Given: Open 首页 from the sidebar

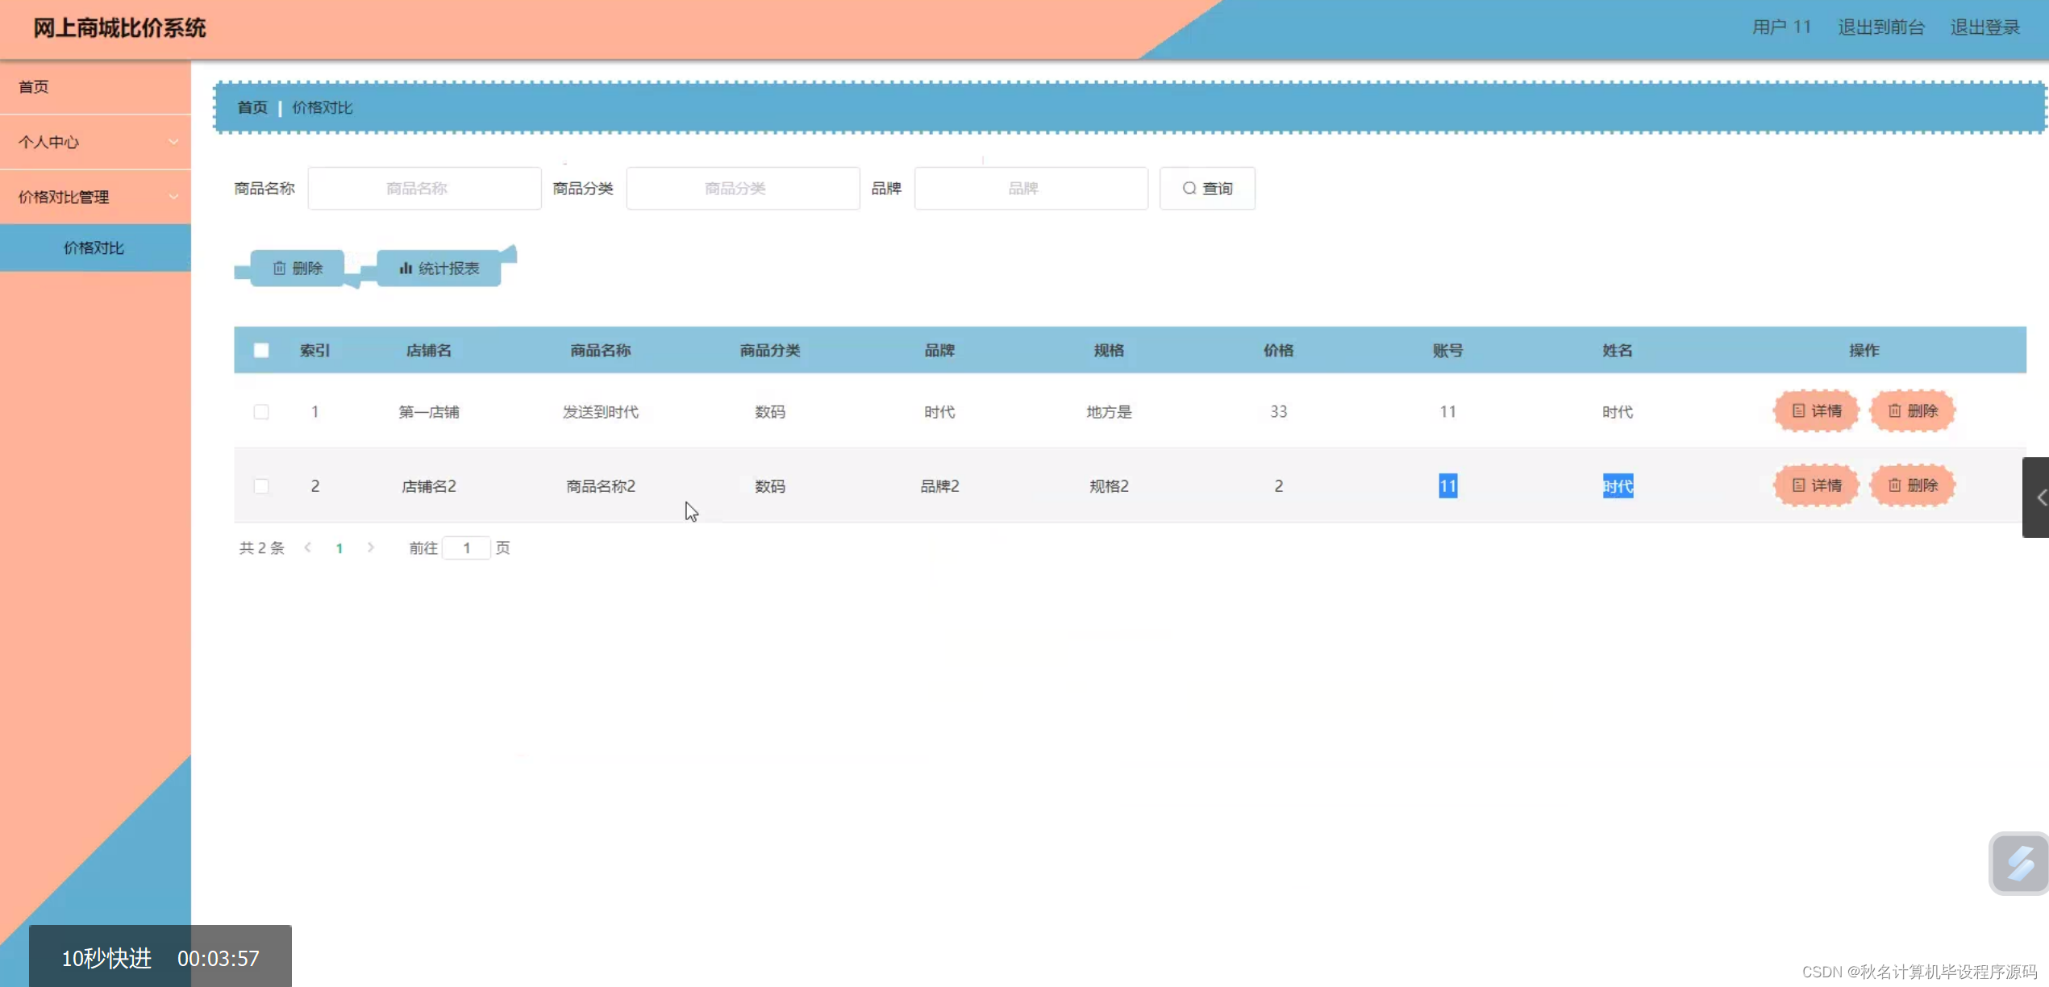Looking at the screenshot, I should click(x=33, y=86).
